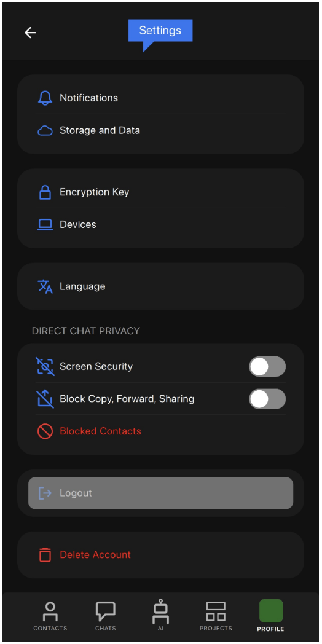The width and height of the screenshot is (322, 644).
Task: Switch to the Contacts tab
Action: [x=50, y=616]
